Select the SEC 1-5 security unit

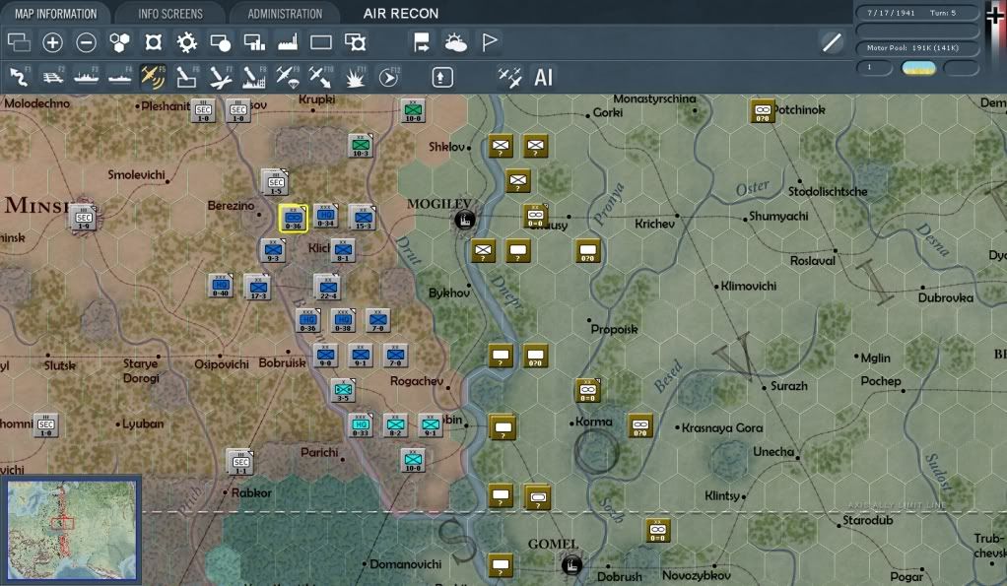tap(275, 182)
